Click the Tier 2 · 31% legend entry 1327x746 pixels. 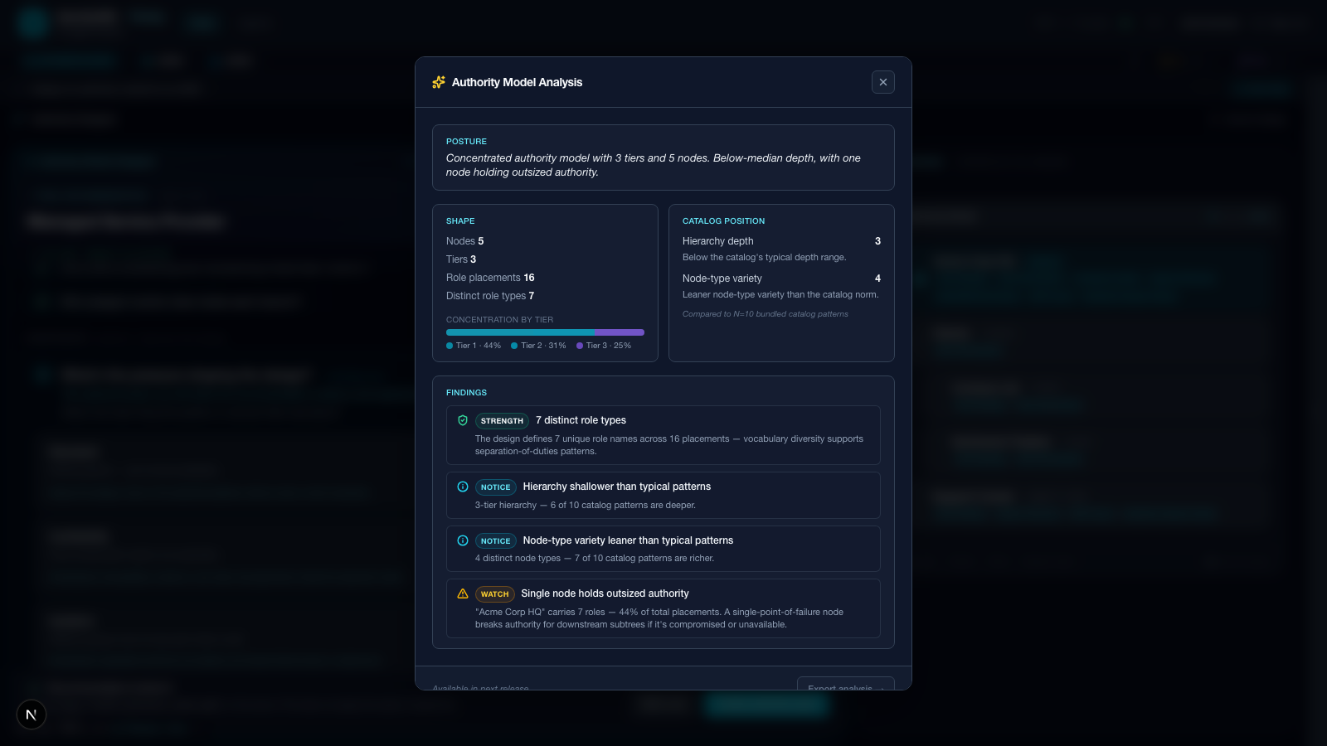tap(538, 346)
